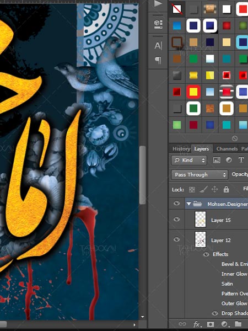The height and width of the screenshot is (331, 248).
Task: Apply the crimson dark red style swatch
Action: click(x=193, y=125)
